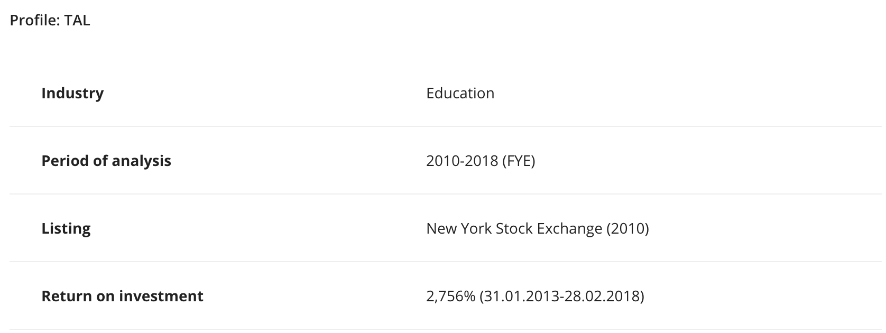Click the words 'New York' in listing
This screenshot has height=333, width=886.
point(459,228)
